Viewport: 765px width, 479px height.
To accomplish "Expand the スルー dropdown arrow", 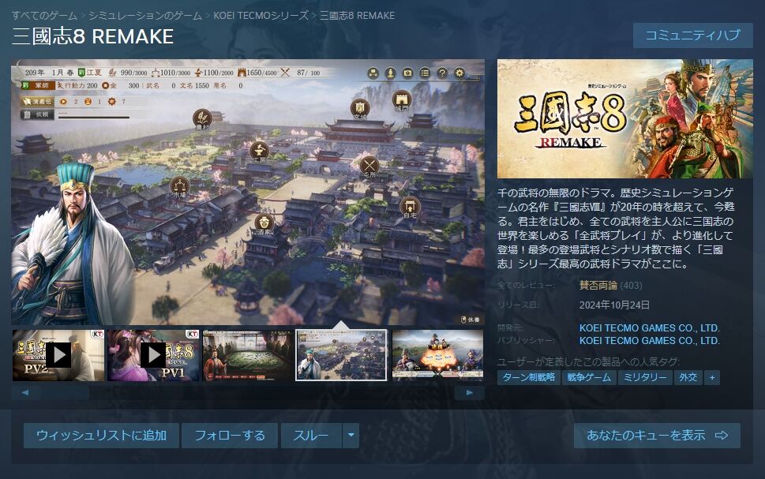I will [x=351, y=435].
